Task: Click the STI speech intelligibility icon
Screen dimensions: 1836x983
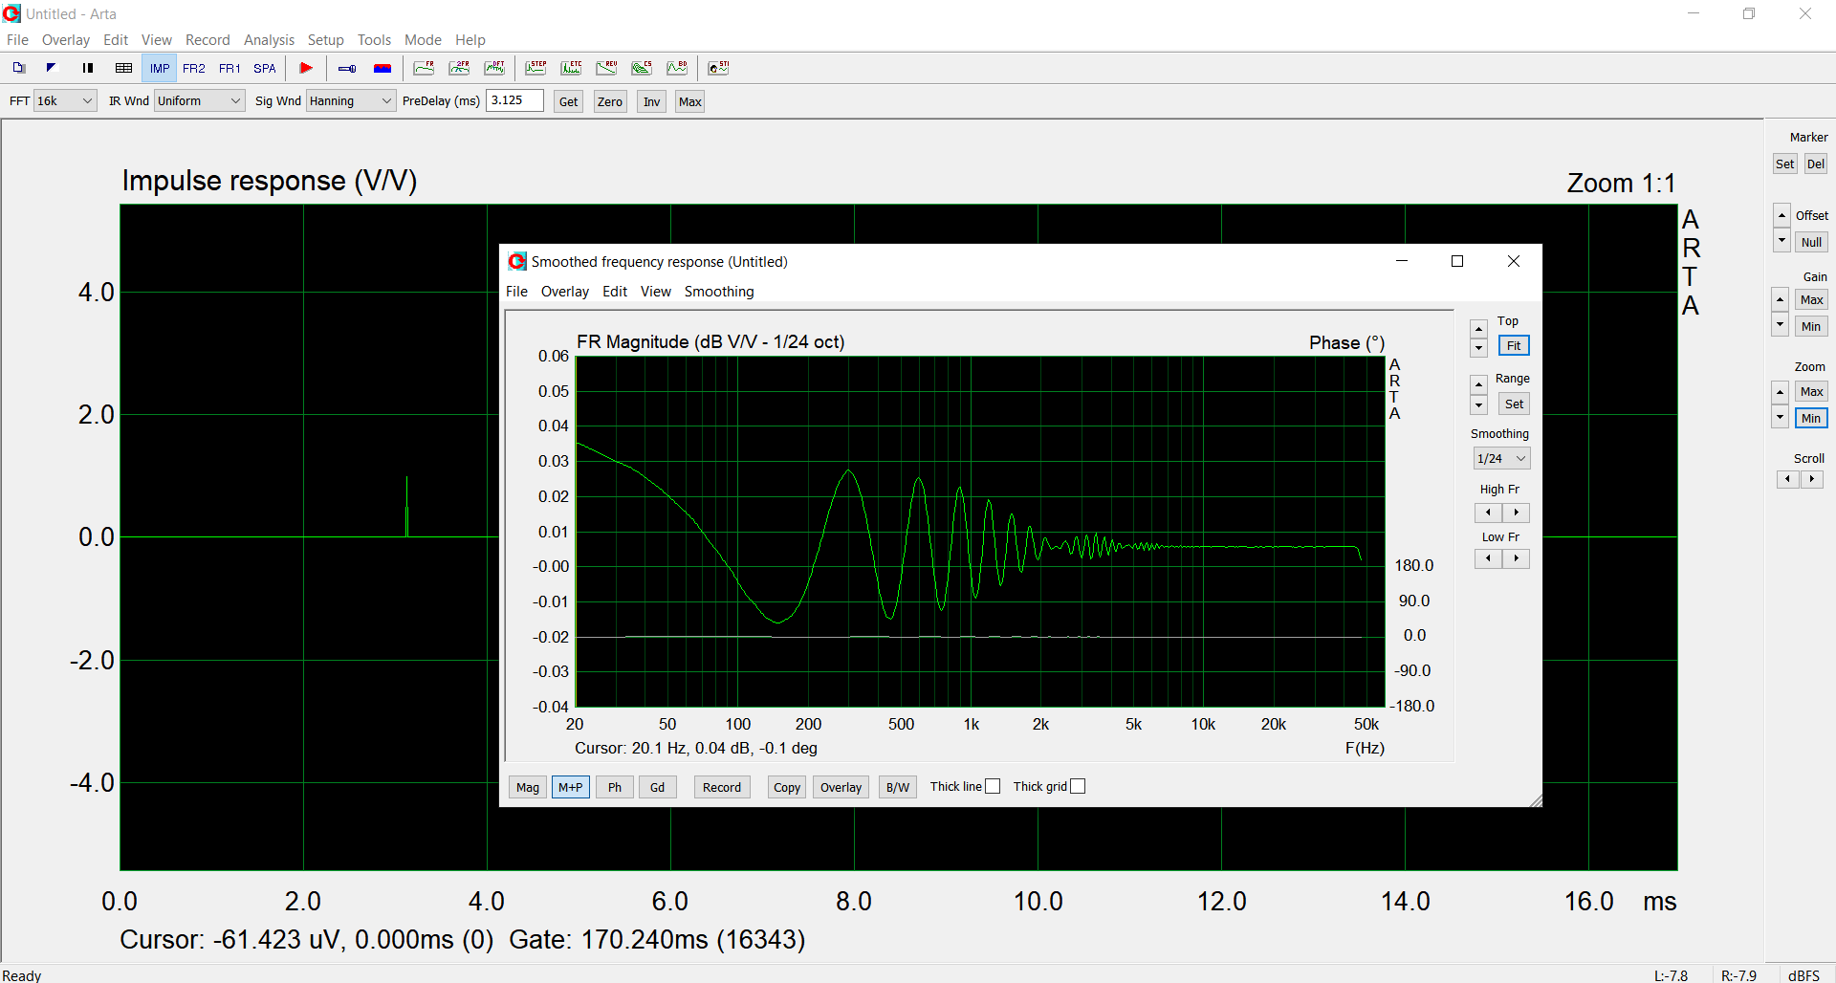Action: (718, 68)
